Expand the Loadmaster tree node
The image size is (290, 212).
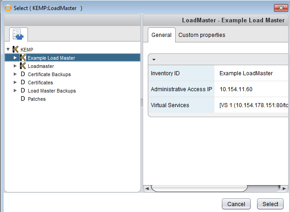(x=15, y=66)
